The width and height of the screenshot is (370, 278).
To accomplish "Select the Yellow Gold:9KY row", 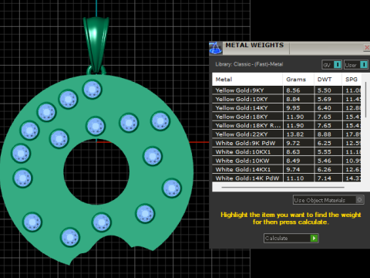I will tap(287, 90).
